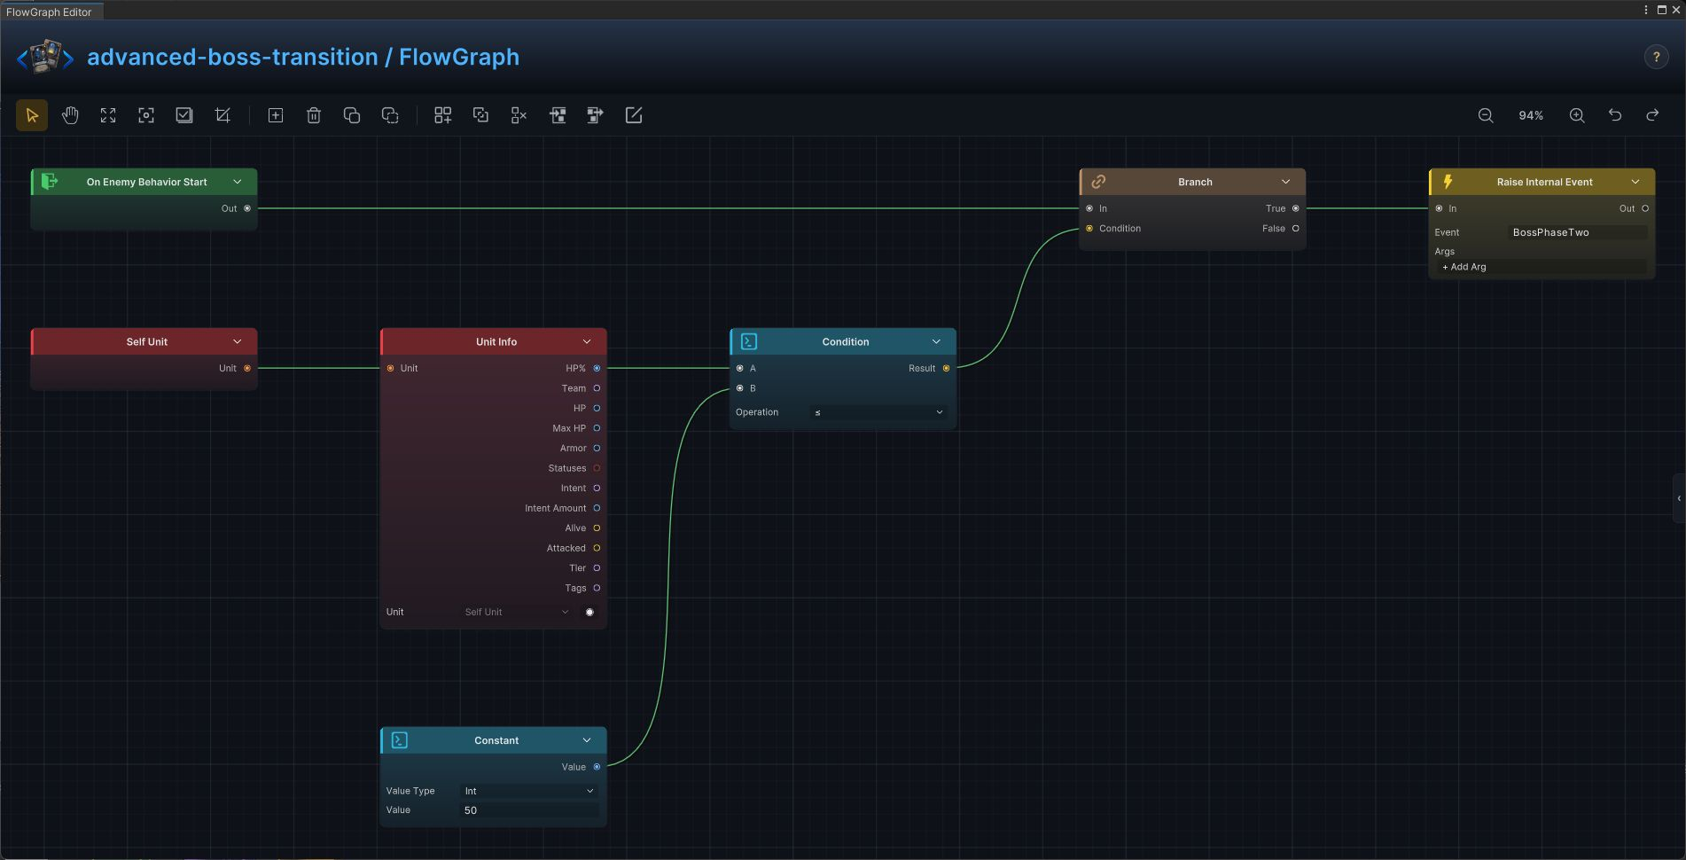Click the advanced-boss-transition / FlowGraph title
This screenshot has height=860, width=1686.
tap(303, 57)
